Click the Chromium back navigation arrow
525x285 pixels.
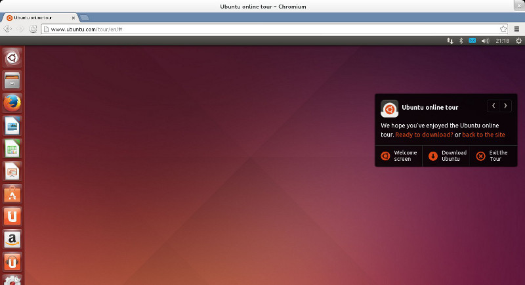coord(8,29)
